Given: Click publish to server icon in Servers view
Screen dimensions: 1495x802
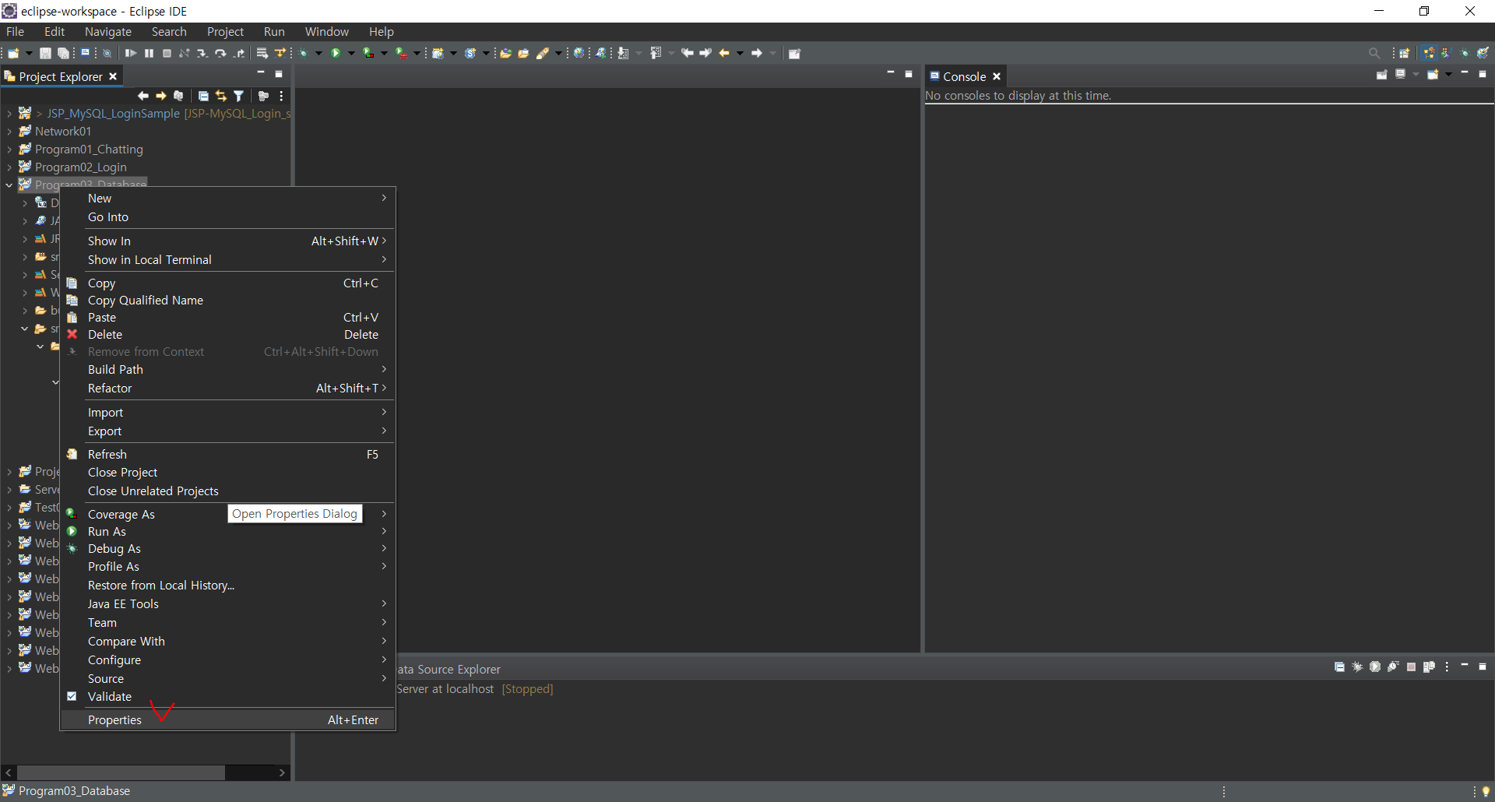Looking at the screenshot, I should (x=1429, y=667).
